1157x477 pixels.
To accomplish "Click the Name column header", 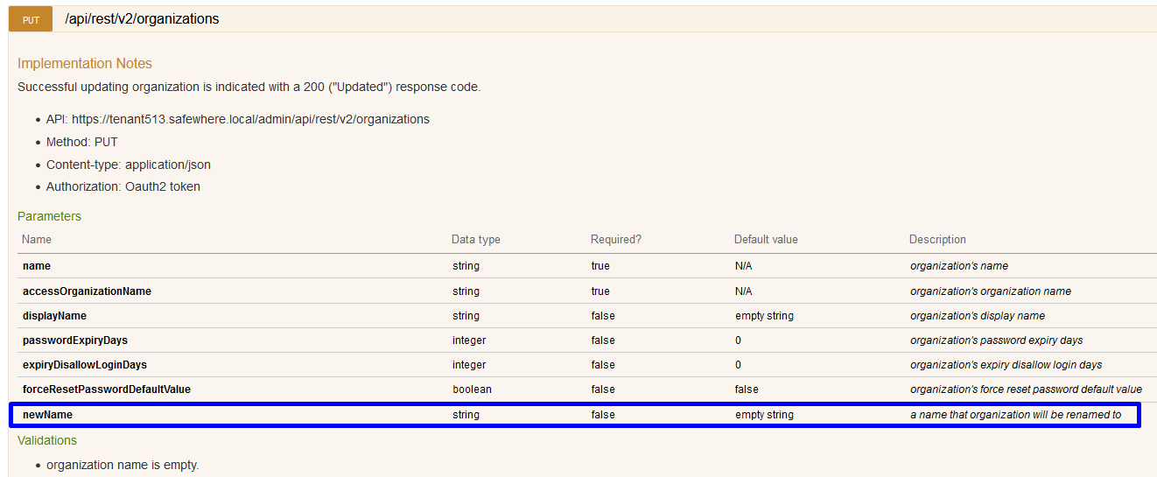I will pos(37,240).
